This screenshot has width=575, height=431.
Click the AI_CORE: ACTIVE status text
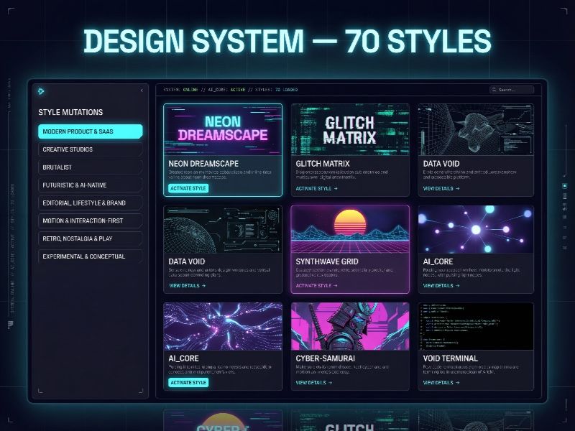226,90
